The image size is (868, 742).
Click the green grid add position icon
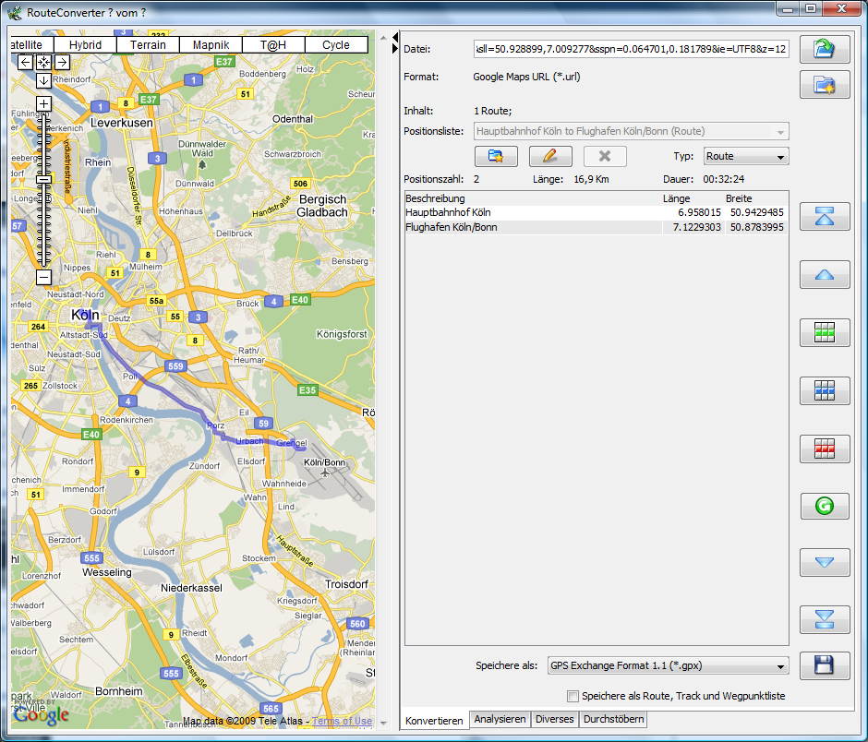click(x=825, y=332)
